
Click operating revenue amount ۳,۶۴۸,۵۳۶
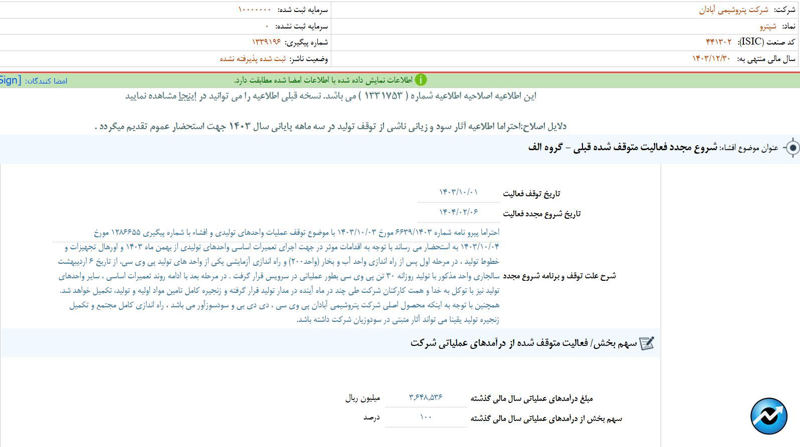426,397
